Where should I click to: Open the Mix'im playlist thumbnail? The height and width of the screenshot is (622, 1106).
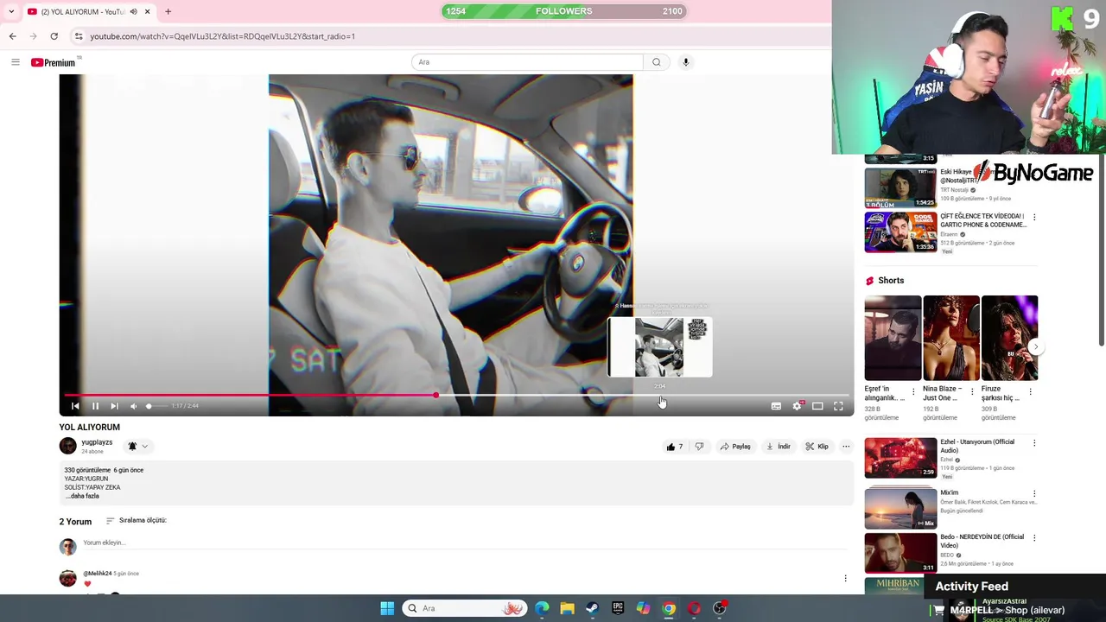point(900,508)
